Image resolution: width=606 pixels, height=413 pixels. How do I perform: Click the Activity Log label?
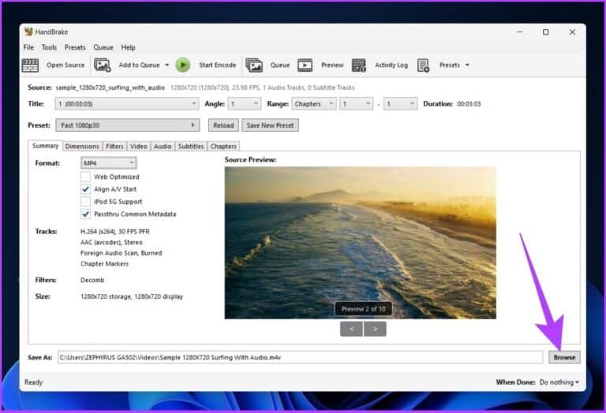(391, 65)
